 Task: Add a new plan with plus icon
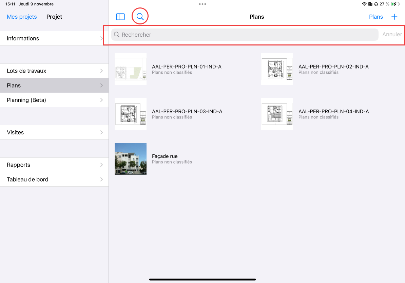394,17
